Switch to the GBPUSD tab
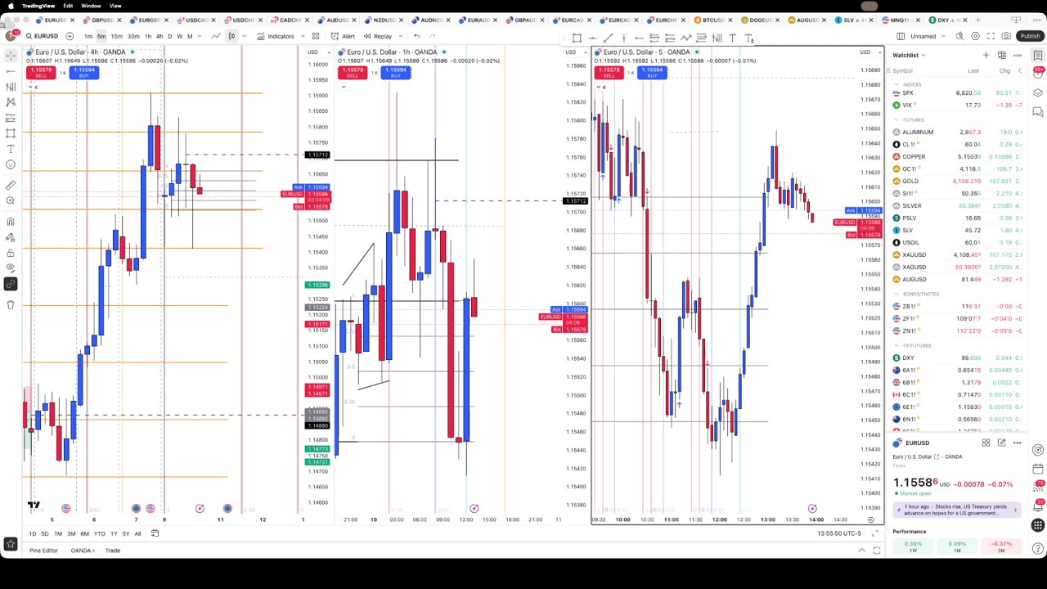The width and height of the screenshot is (1047, 589). tap(102, 20)
